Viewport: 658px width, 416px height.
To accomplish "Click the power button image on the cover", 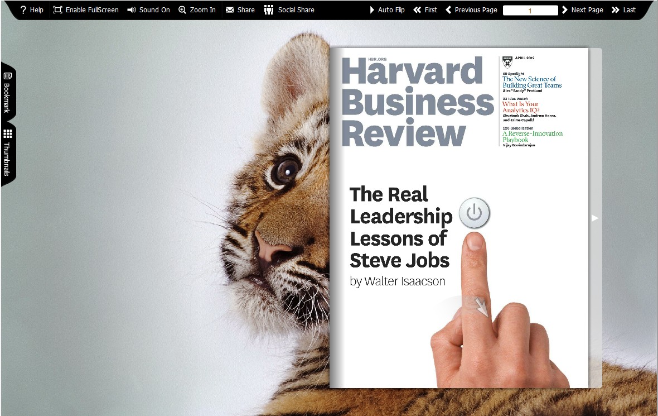I will pos(474,213).
